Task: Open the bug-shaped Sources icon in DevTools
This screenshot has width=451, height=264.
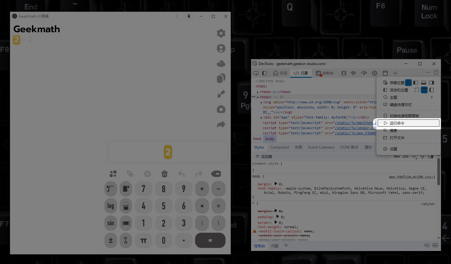Action: coord(344,73)
